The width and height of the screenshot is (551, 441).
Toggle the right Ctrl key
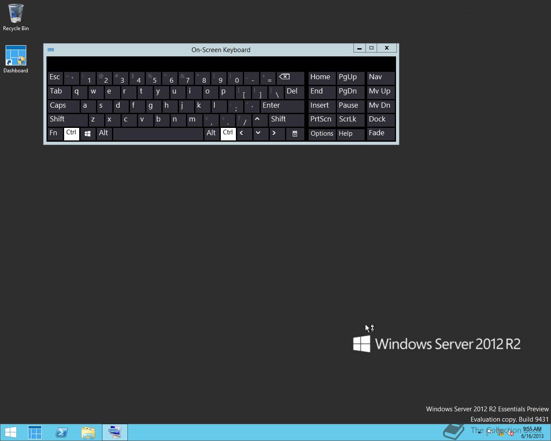(x=228, y=134)
